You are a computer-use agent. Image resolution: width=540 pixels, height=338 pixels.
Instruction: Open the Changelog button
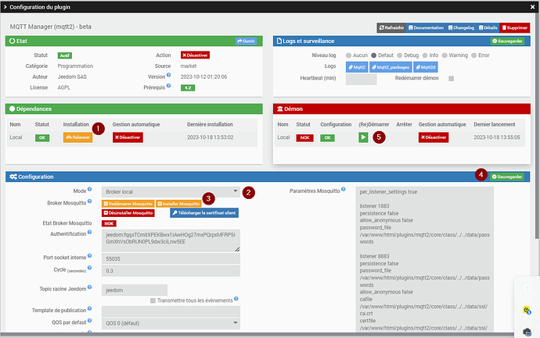(462, 28)
